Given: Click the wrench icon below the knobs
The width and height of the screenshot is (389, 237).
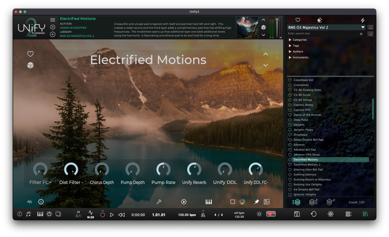Looking at the screenshot, I should (159, 202).
